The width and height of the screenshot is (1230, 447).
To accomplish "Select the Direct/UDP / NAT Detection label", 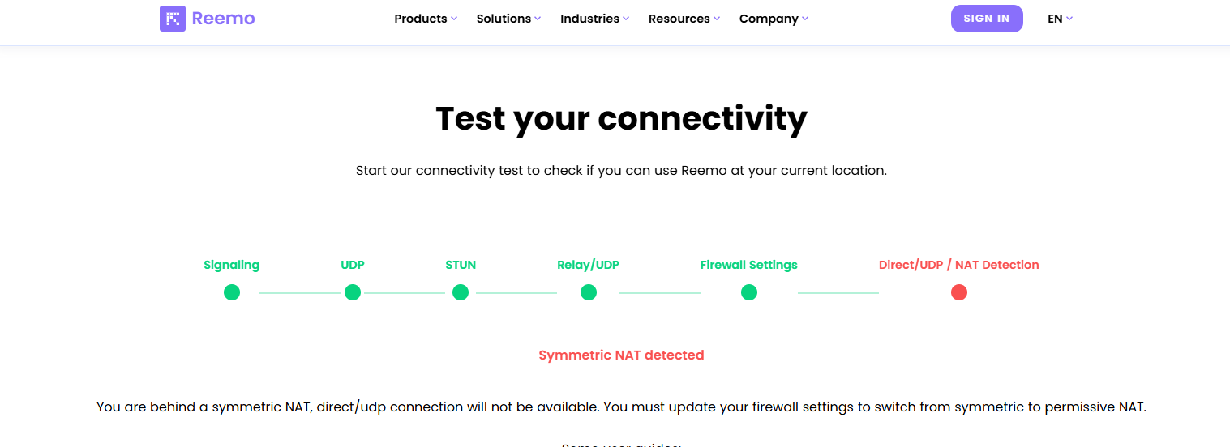I will 958,265.
